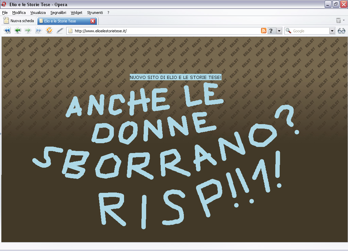Click the Google search field
Viewport: 348px width, 251px height.
point(311,31)
